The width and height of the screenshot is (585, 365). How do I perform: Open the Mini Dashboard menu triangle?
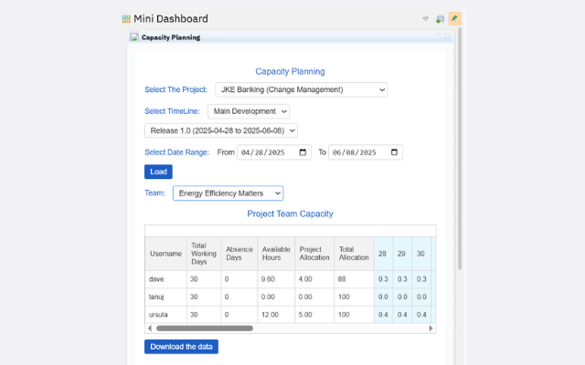tap(425, 18)
